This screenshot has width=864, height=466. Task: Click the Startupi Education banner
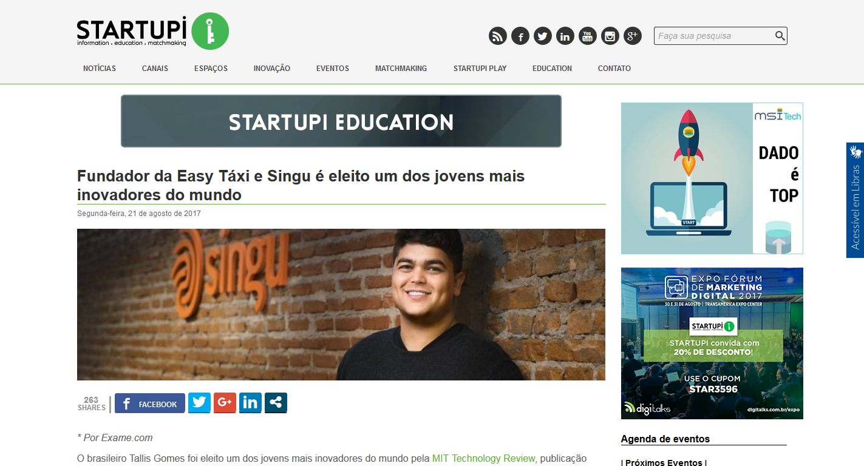point(341,121)
